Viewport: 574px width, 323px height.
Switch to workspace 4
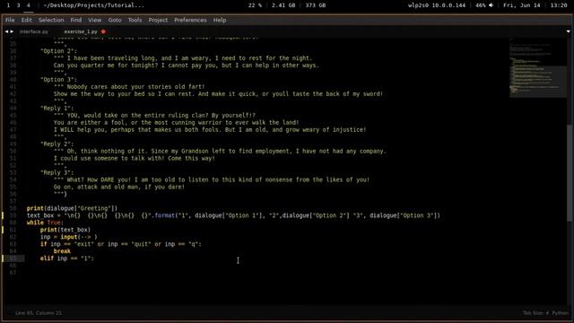point(28,5)
